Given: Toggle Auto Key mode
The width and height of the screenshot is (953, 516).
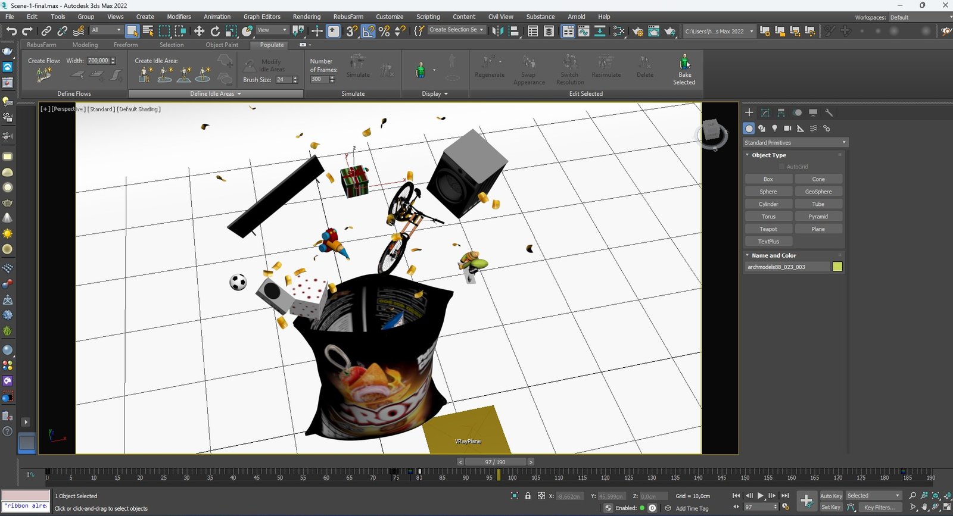Looking at the screenshot, I should pos(831,496).
